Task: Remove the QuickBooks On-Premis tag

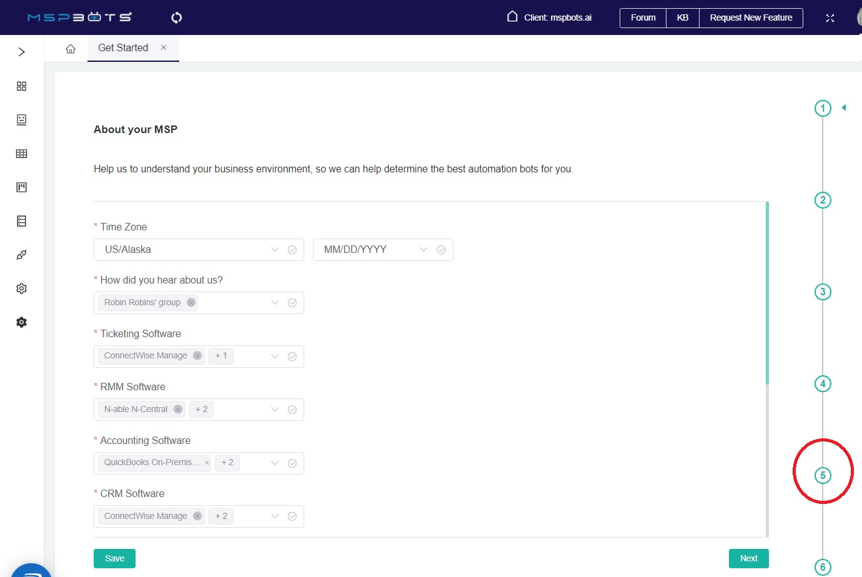Action: 207,463
